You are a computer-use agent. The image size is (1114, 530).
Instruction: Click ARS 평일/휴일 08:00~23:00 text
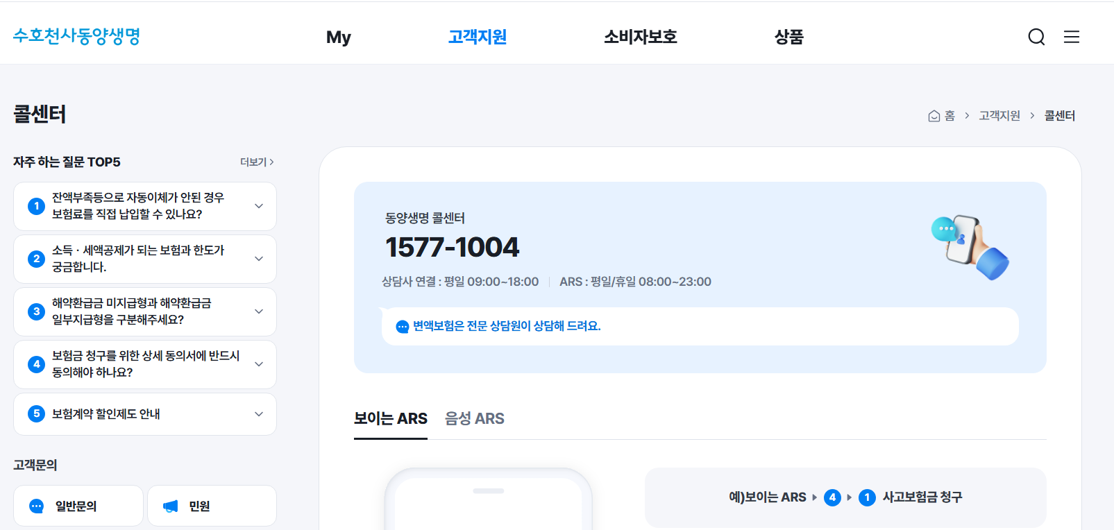pyautogui.click(x=635, y=282)
